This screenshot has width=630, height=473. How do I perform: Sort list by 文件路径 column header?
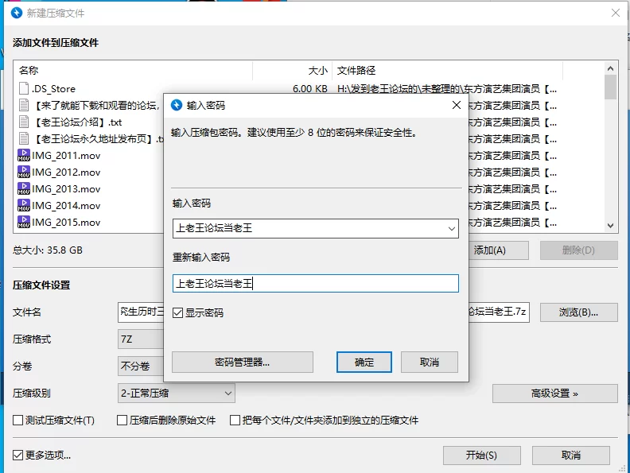[x=447, y=71]
